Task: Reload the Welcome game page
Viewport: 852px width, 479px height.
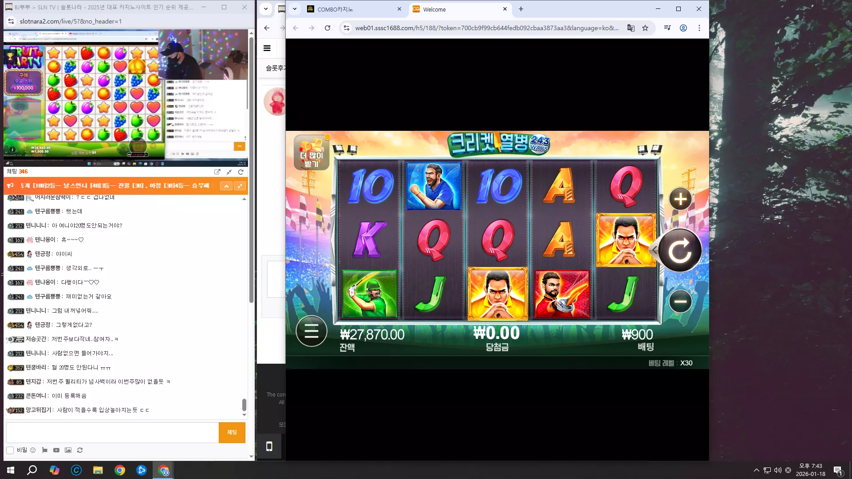Action: pos(327,28)
